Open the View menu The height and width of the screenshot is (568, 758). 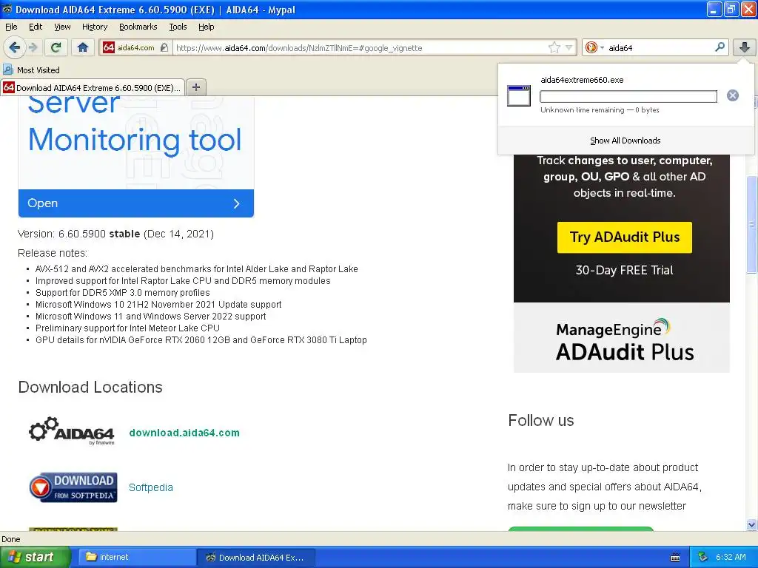(x=62, y=27)
